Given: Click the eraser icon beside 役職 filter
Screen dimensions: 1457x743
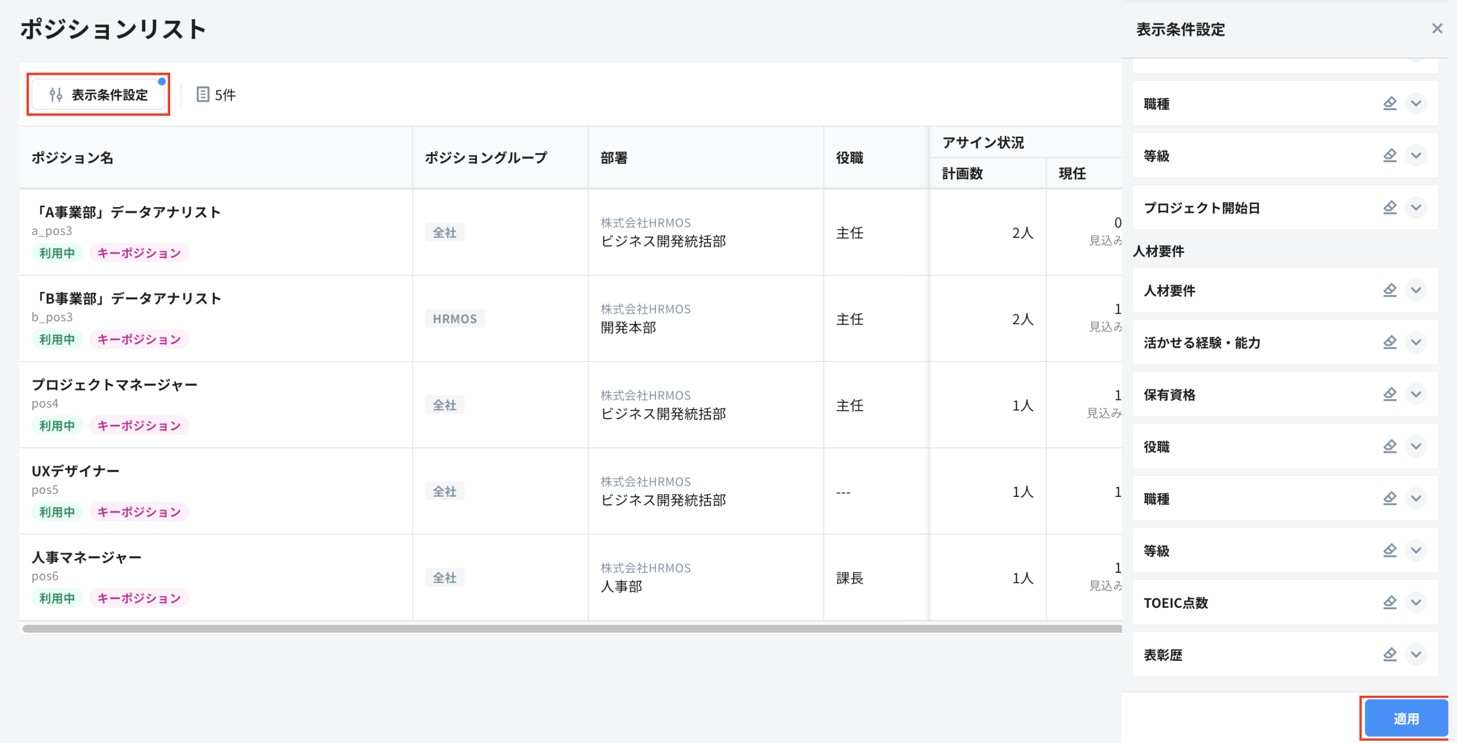Looking at the screenshot, I should 1390,446.
